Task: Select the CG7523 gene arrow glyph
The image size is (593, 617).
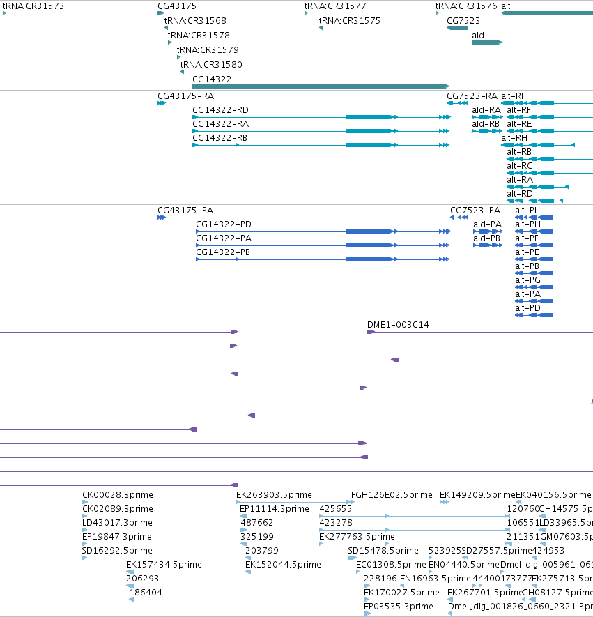Action: click(x=457, y=28)
